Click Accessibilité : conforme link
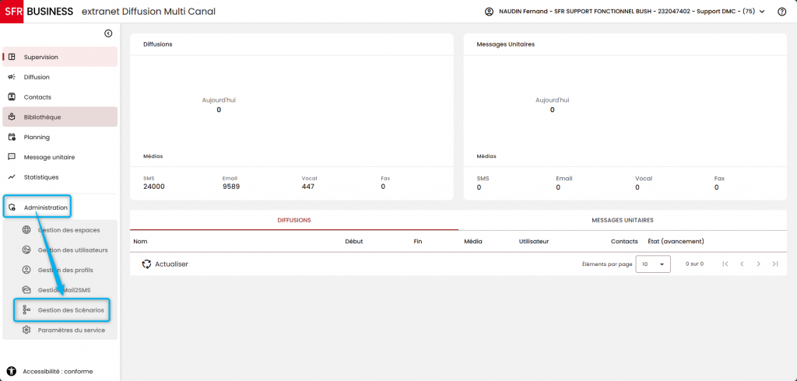This screenshot has width=797, height=381. pos(58,372)
